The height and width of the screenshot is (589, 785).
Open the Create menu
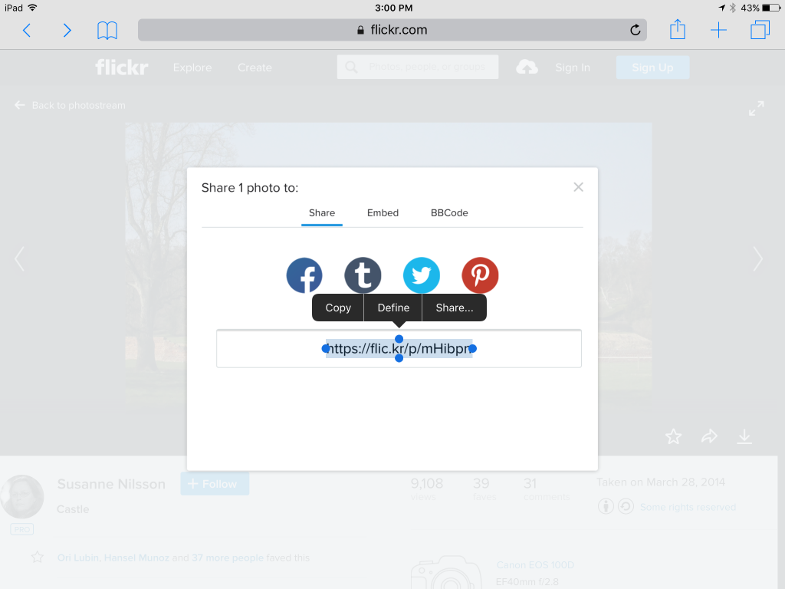(255, 67)
